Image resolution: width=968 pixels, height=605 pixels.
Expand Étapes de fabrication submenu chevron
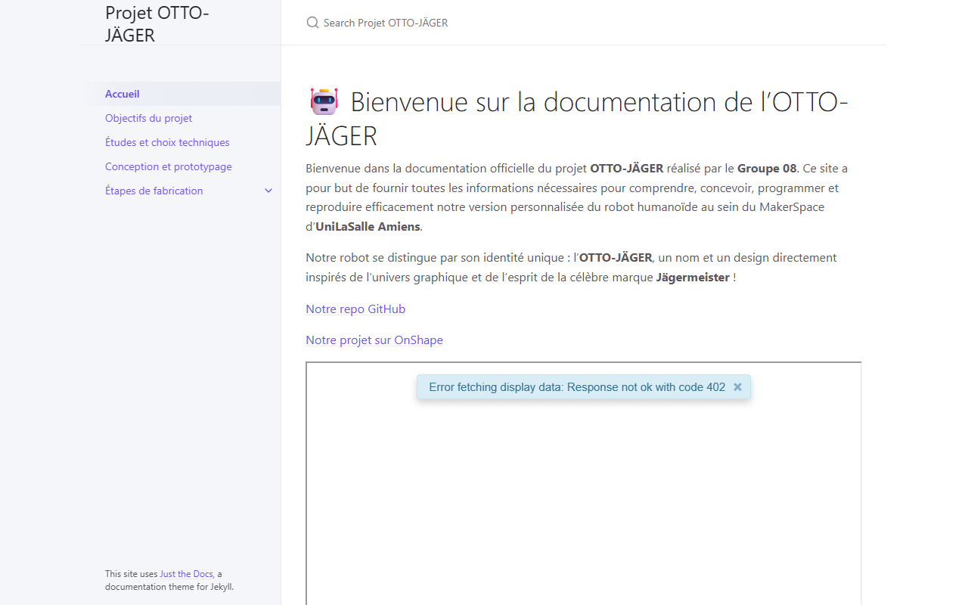pyautogui.click(x=268, y=191)
